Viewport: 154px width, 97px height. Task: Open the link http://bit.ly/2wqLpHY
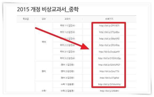click(x=109, y=52)
